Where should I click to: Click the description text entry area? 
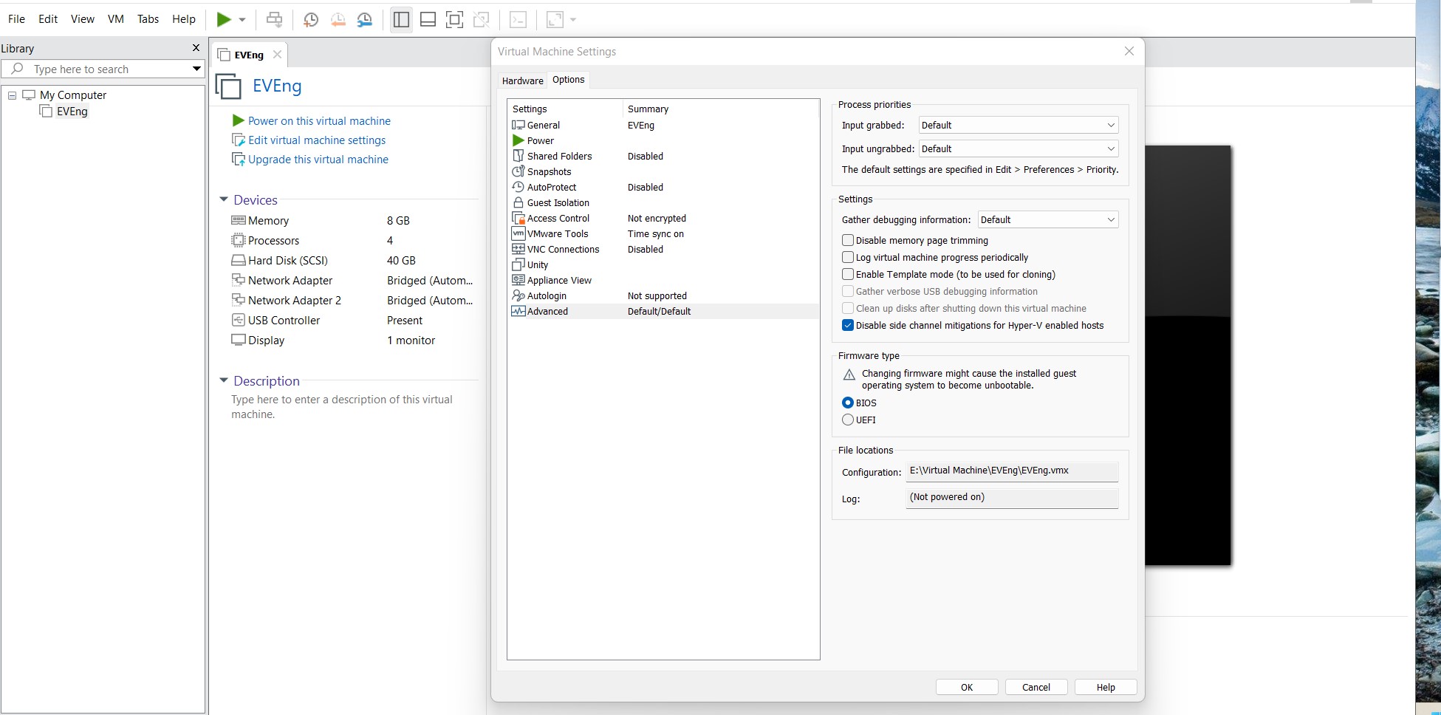tap(342, 407)
